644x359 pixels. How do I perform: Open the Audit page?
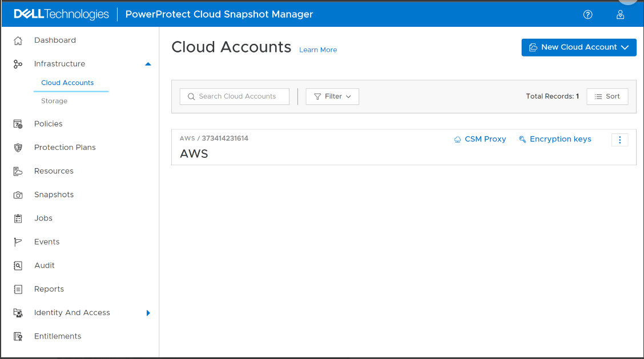pos(45,266)
